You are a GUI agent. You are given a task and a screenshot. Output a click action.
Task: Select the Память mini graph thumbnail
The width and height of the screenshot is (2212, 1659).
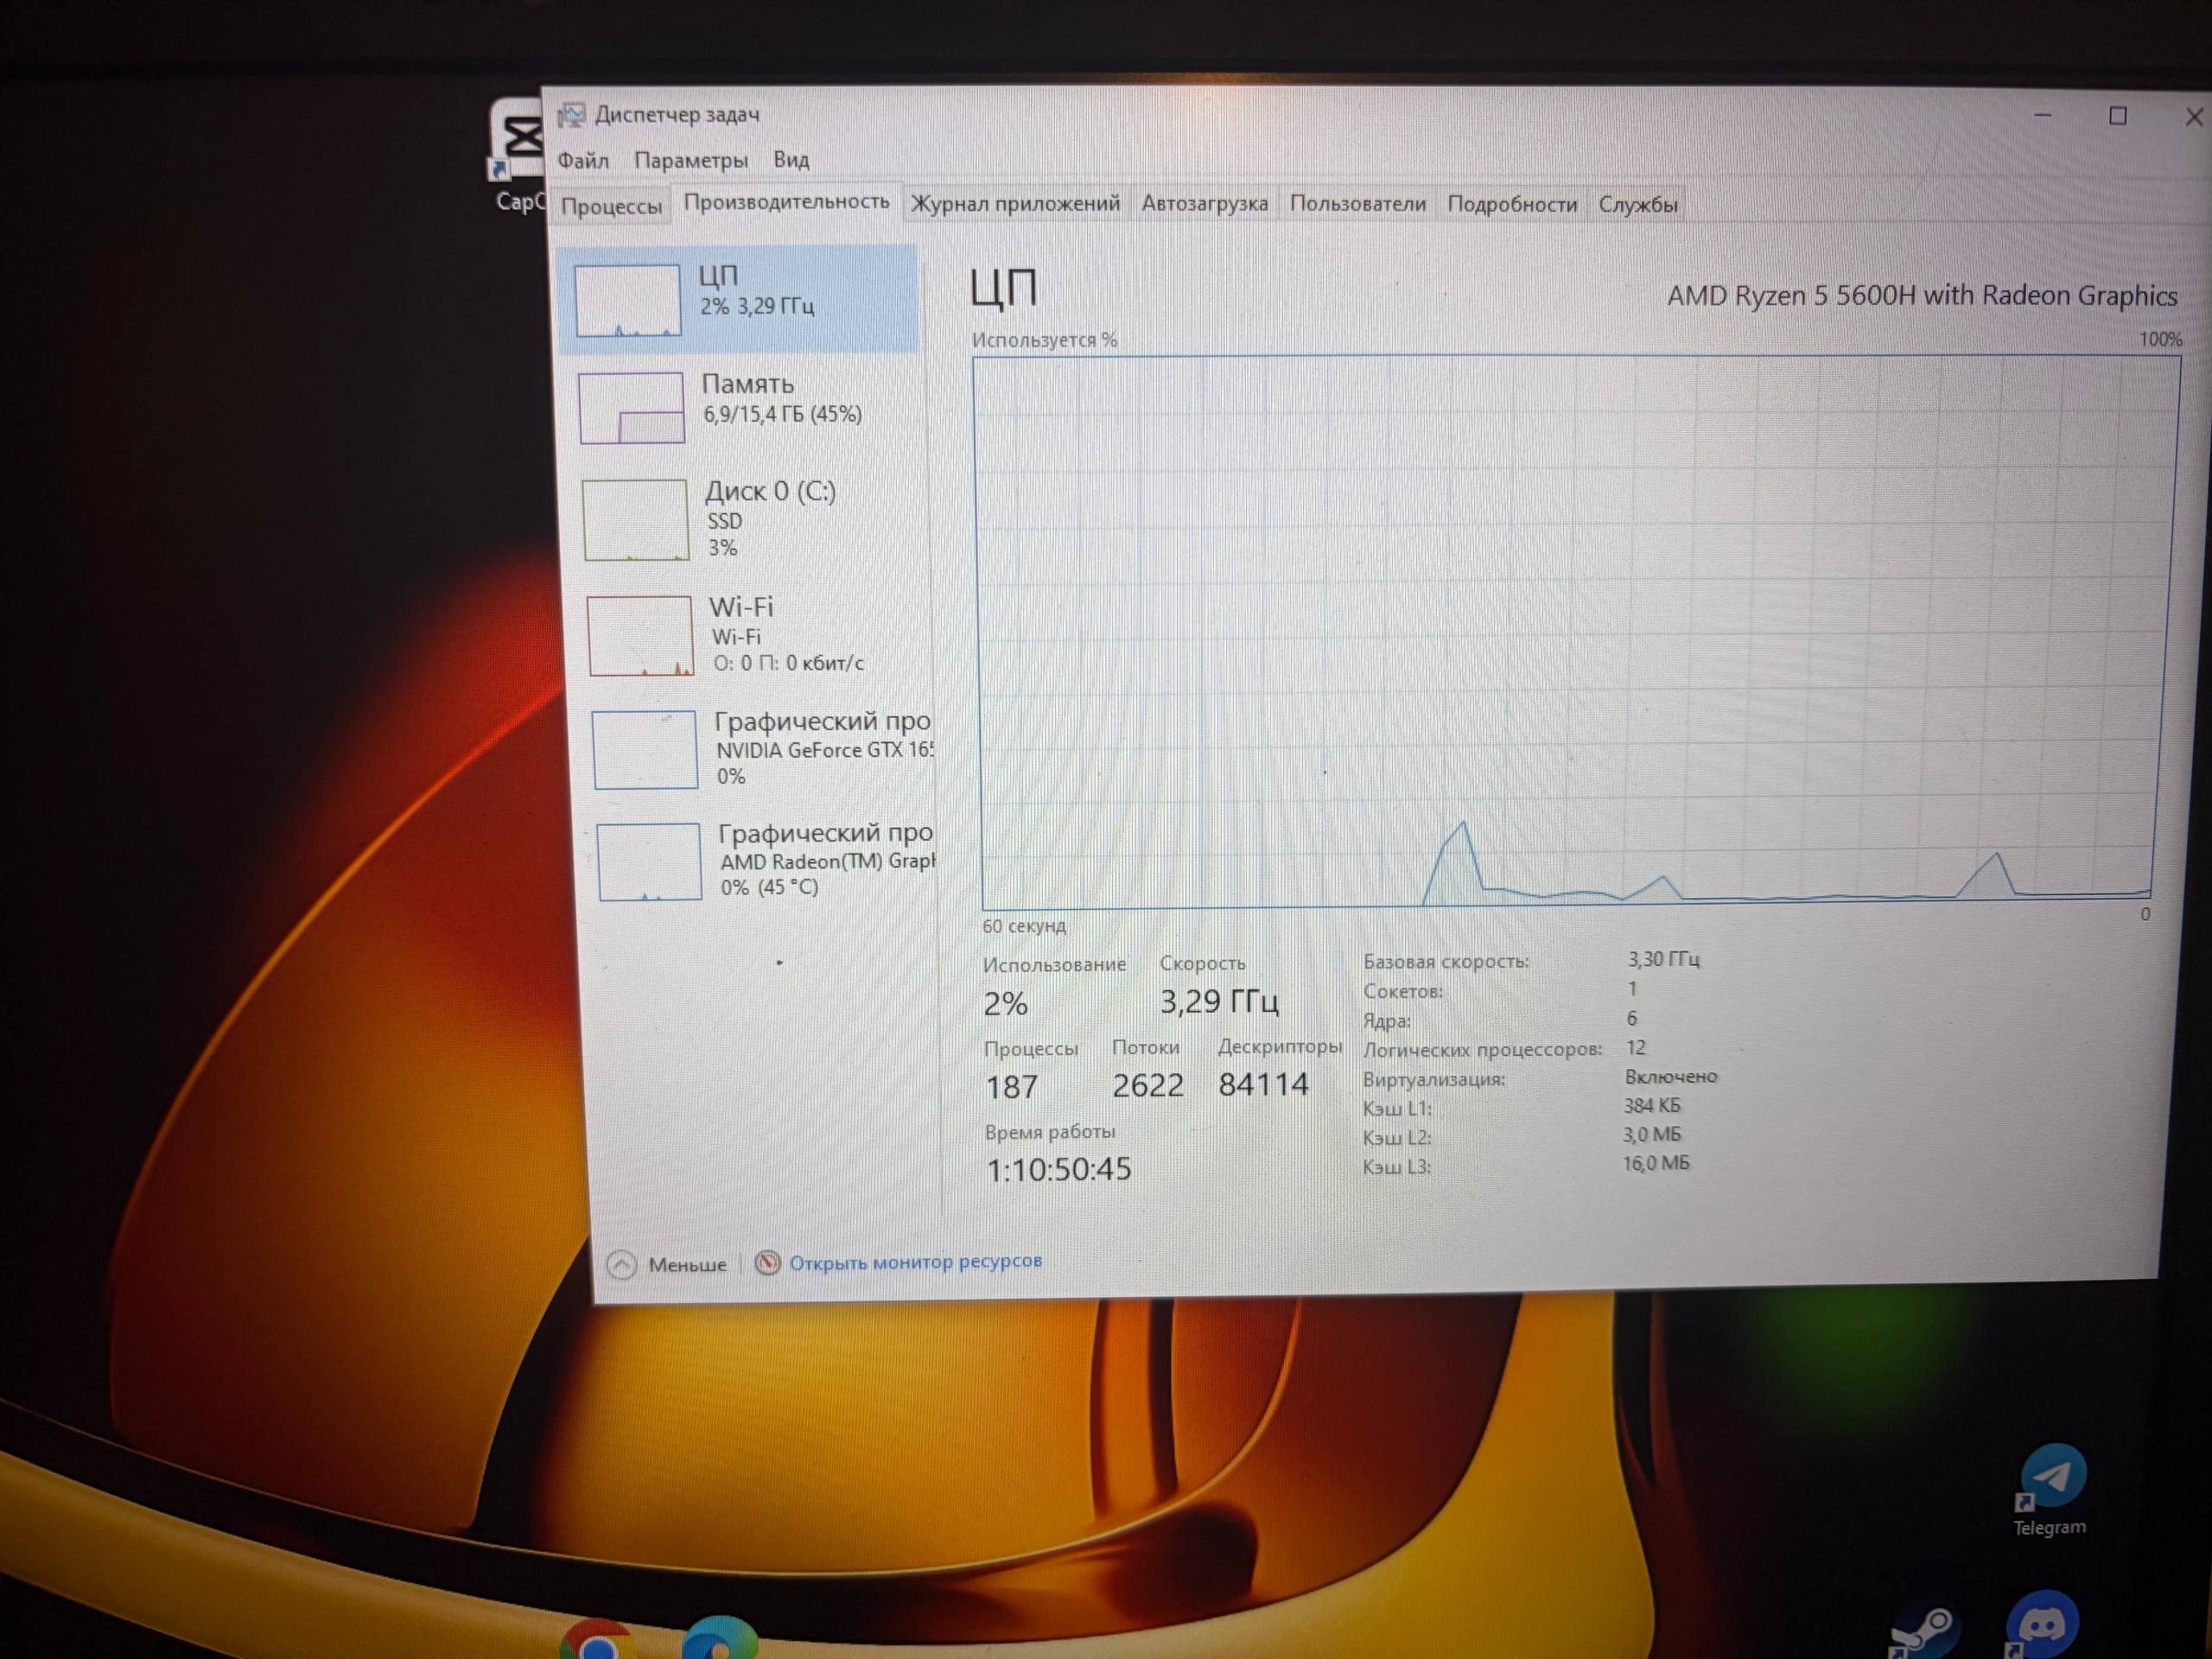[x=632, y=408]
